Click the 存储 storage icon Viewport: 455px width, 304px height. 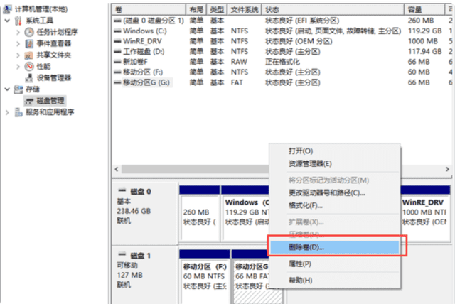coord(18,89)
